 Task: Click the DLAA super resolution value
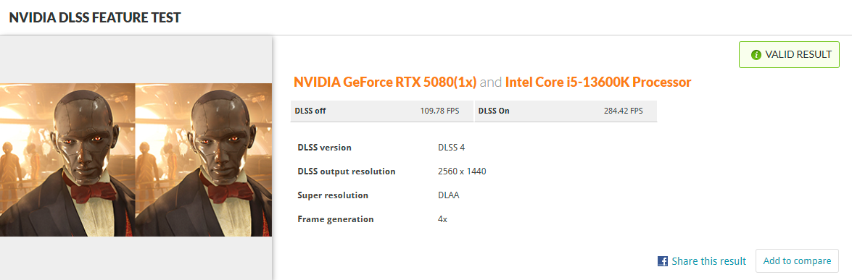pos(448,195)
